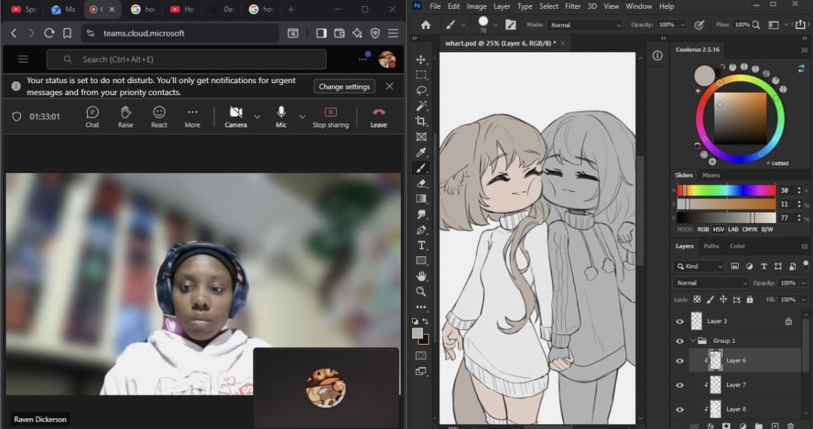Hide Layer 3 visibility eye

[x=680, y=322]
